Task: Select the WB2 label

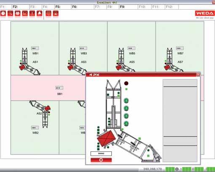Action: pyautogui.click(x=35, y=133)
